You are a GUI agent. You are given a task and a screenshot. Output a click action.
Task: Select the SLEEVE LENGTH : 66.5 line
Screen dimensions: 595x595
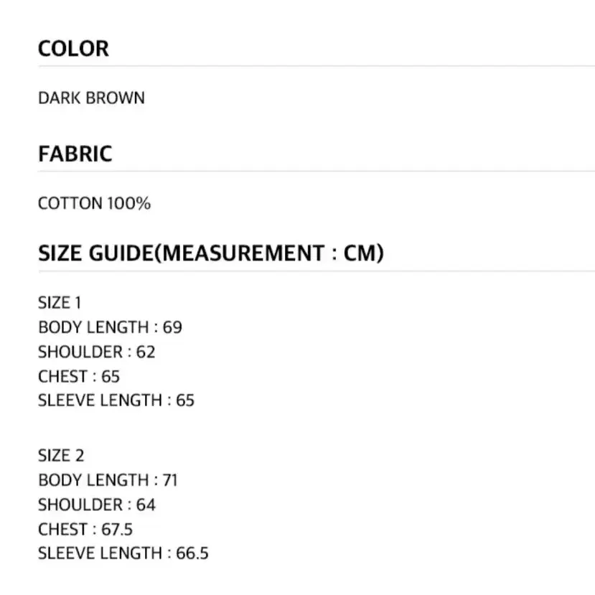(x=123, y=553)
